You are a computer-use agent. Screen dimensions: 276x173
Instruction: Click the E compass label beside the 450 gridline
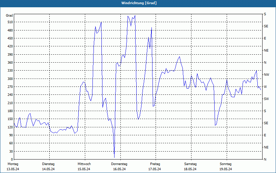(265, 38)
